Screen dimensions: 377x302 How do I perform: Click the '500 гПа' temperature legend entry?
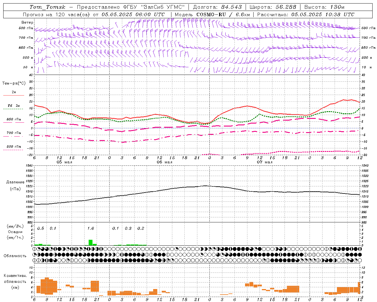[x=14, y=147]
